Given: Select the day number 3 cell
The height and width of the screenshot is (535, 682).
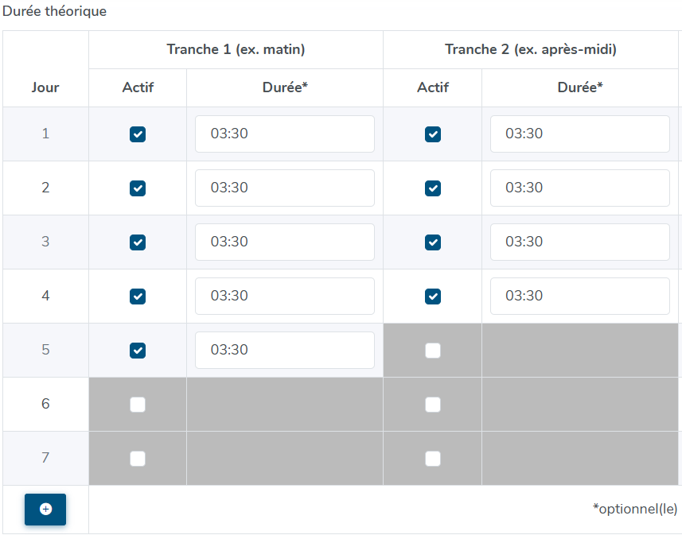Looking at the screenshot, I should pyautogui.click(x=45, y=242).
